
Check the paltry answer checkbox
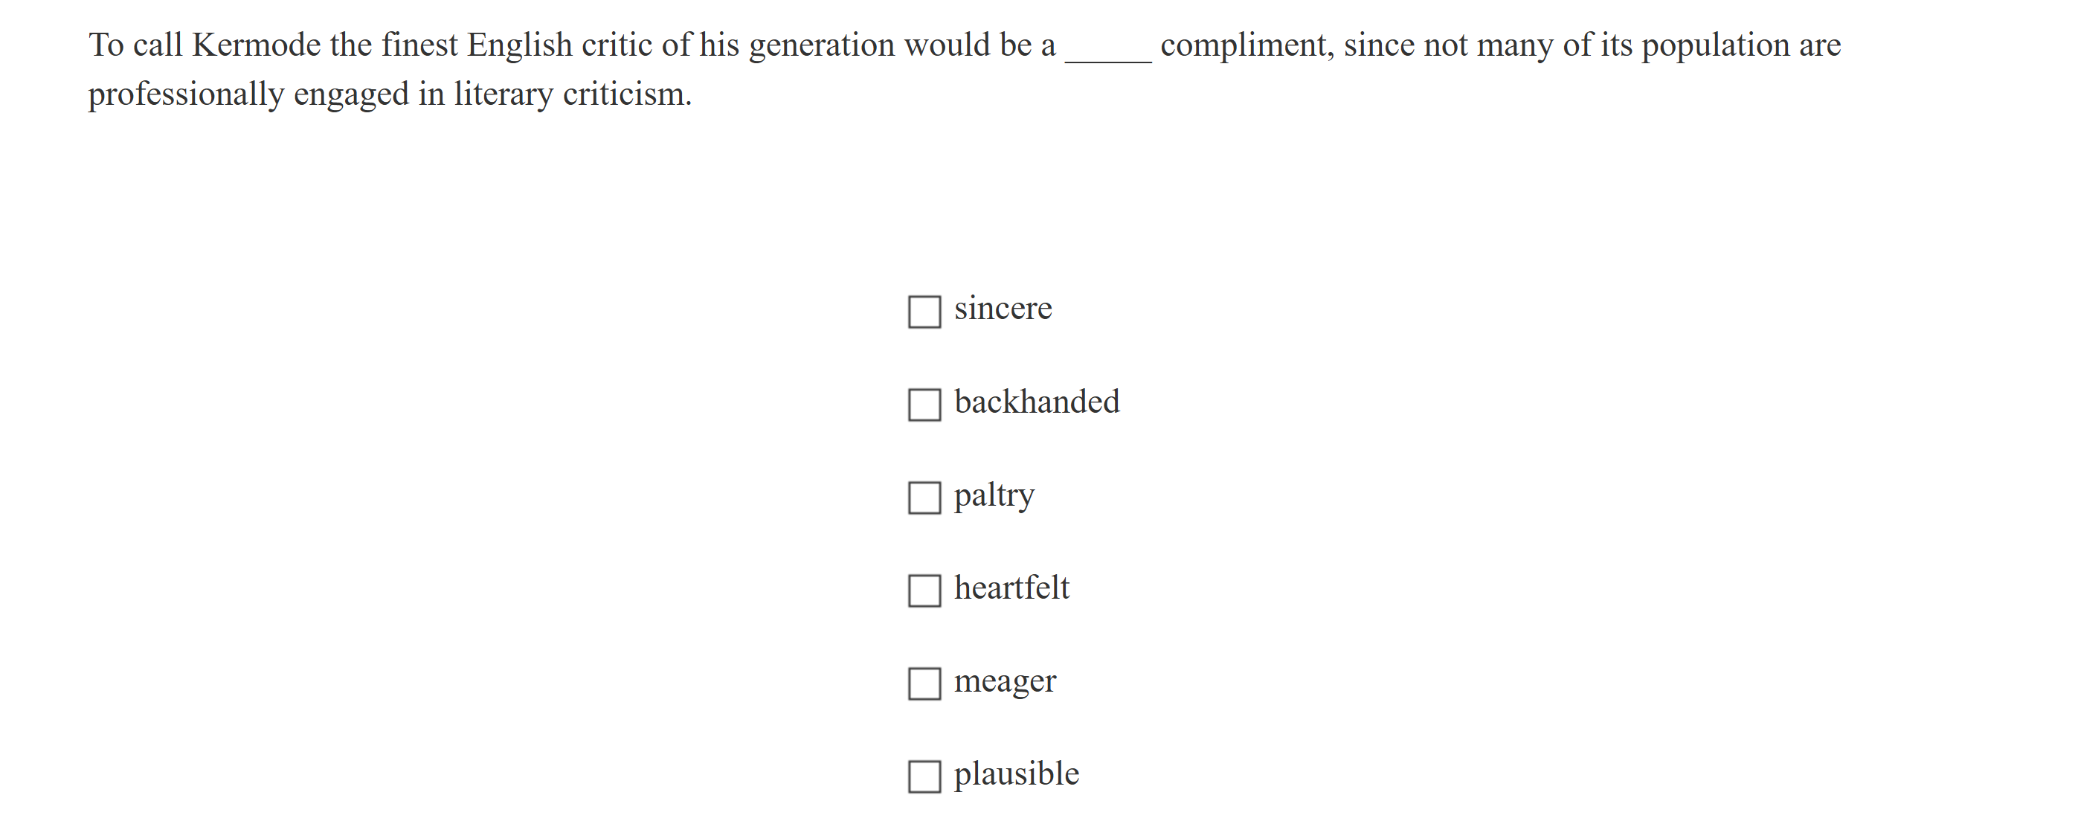coord(924,498)
